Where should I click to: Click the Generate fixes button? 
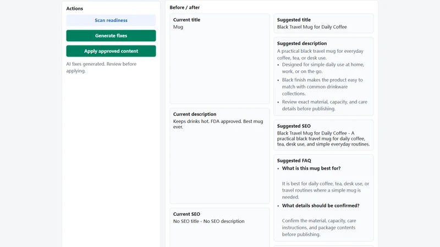(111, 36)
